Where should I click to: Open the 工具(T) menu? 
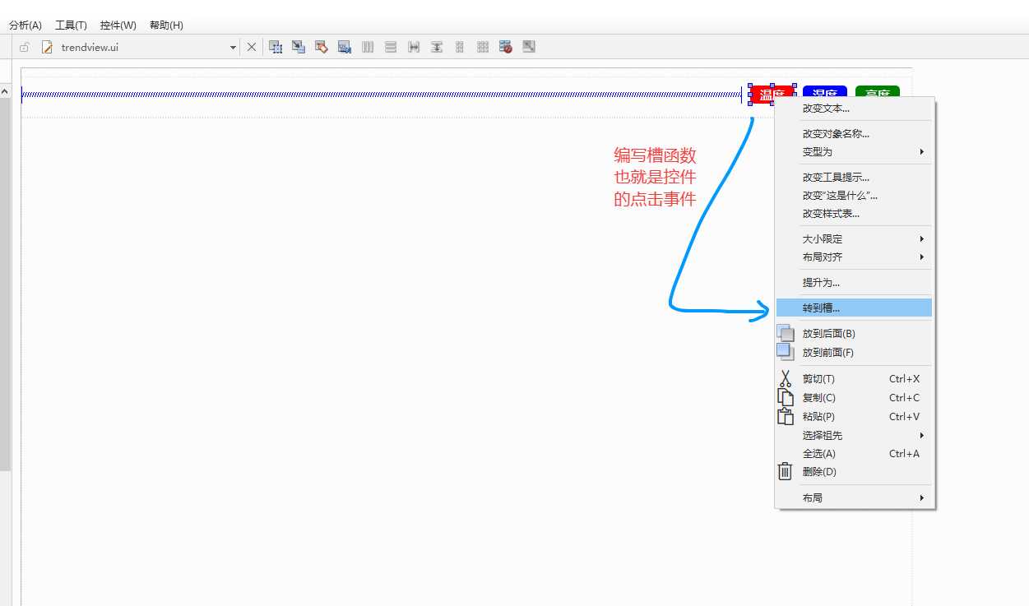tap(71, 25)
